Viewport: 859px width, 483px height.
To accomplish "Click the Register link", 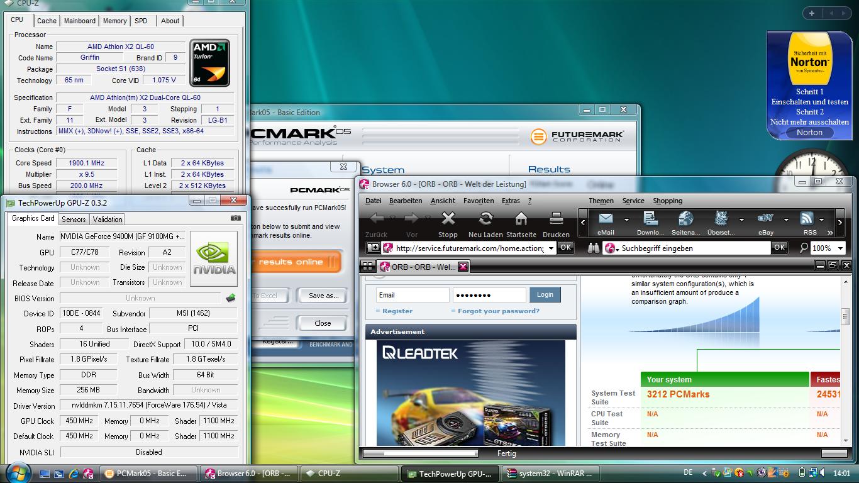I will pyautogui.click(x=397, y=311).
